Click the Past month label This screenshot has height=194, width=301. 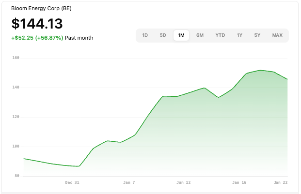click(79, 38)
